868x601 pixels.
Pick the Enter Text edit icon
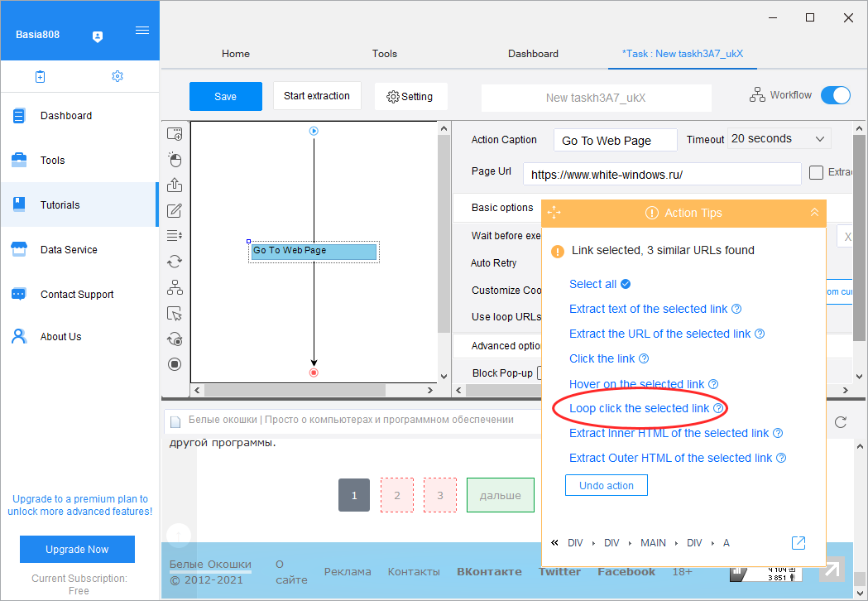pos(175,210)
